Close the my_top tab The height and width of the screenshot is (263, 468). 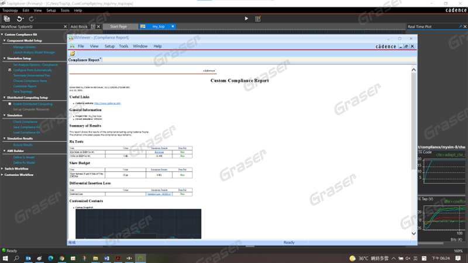coord(173,26)
